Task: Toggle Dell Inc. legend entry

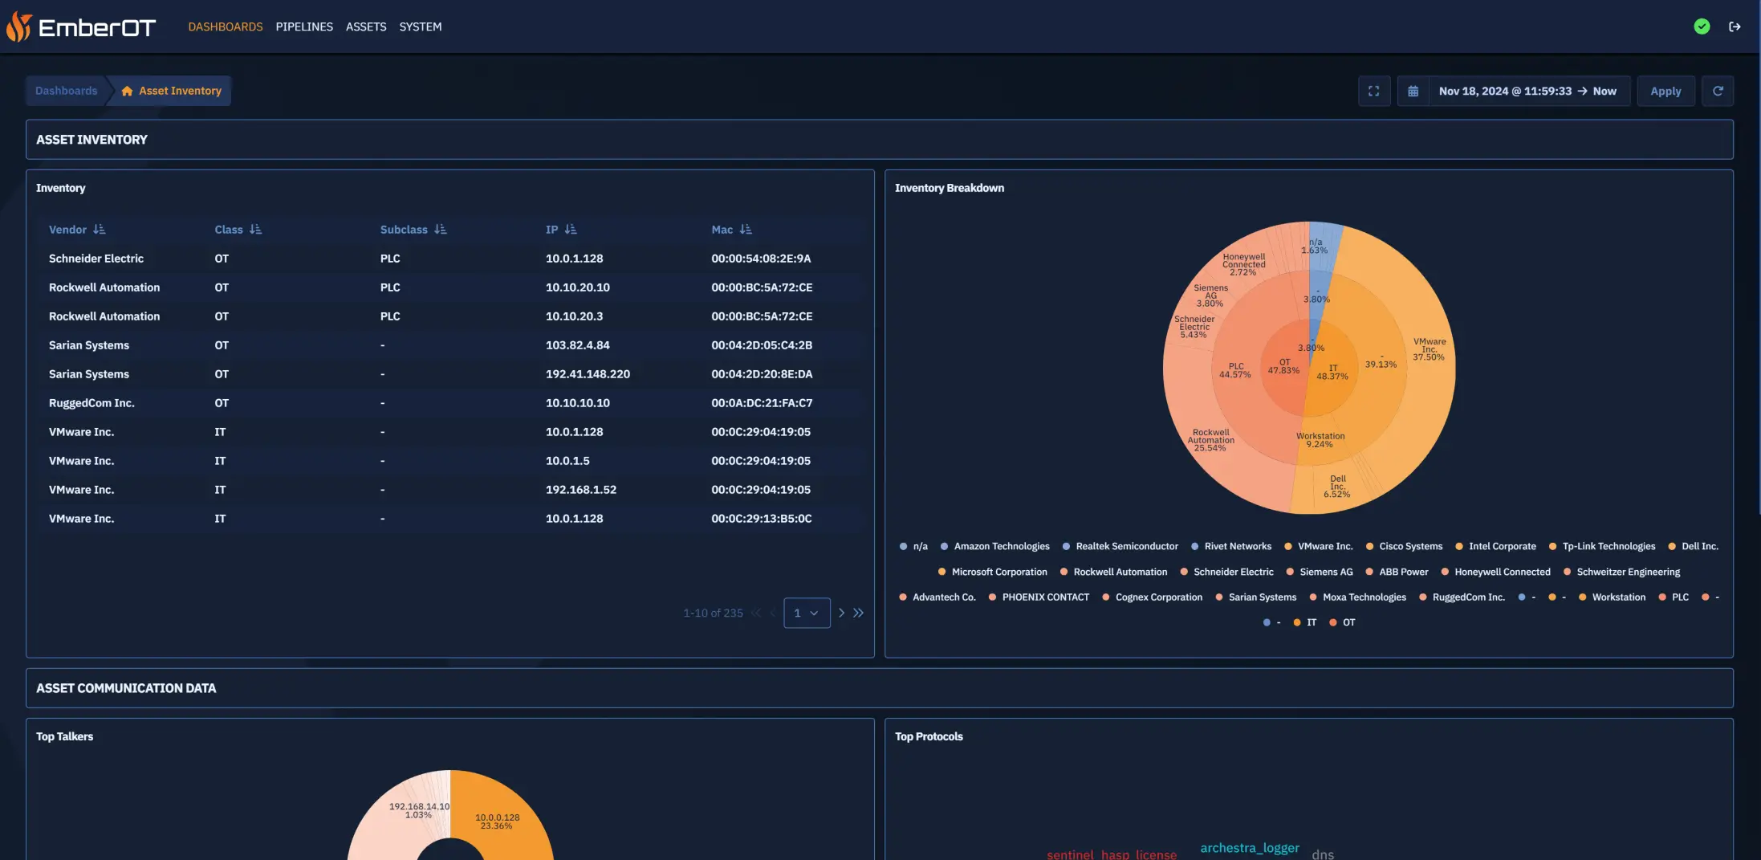Action: [1693, 546]
